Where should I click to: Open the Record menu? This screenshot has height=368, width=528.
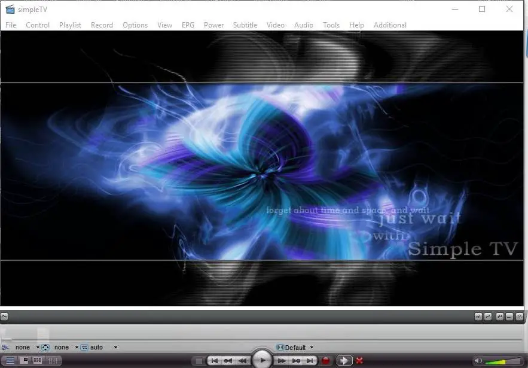(x=102, y=25)
